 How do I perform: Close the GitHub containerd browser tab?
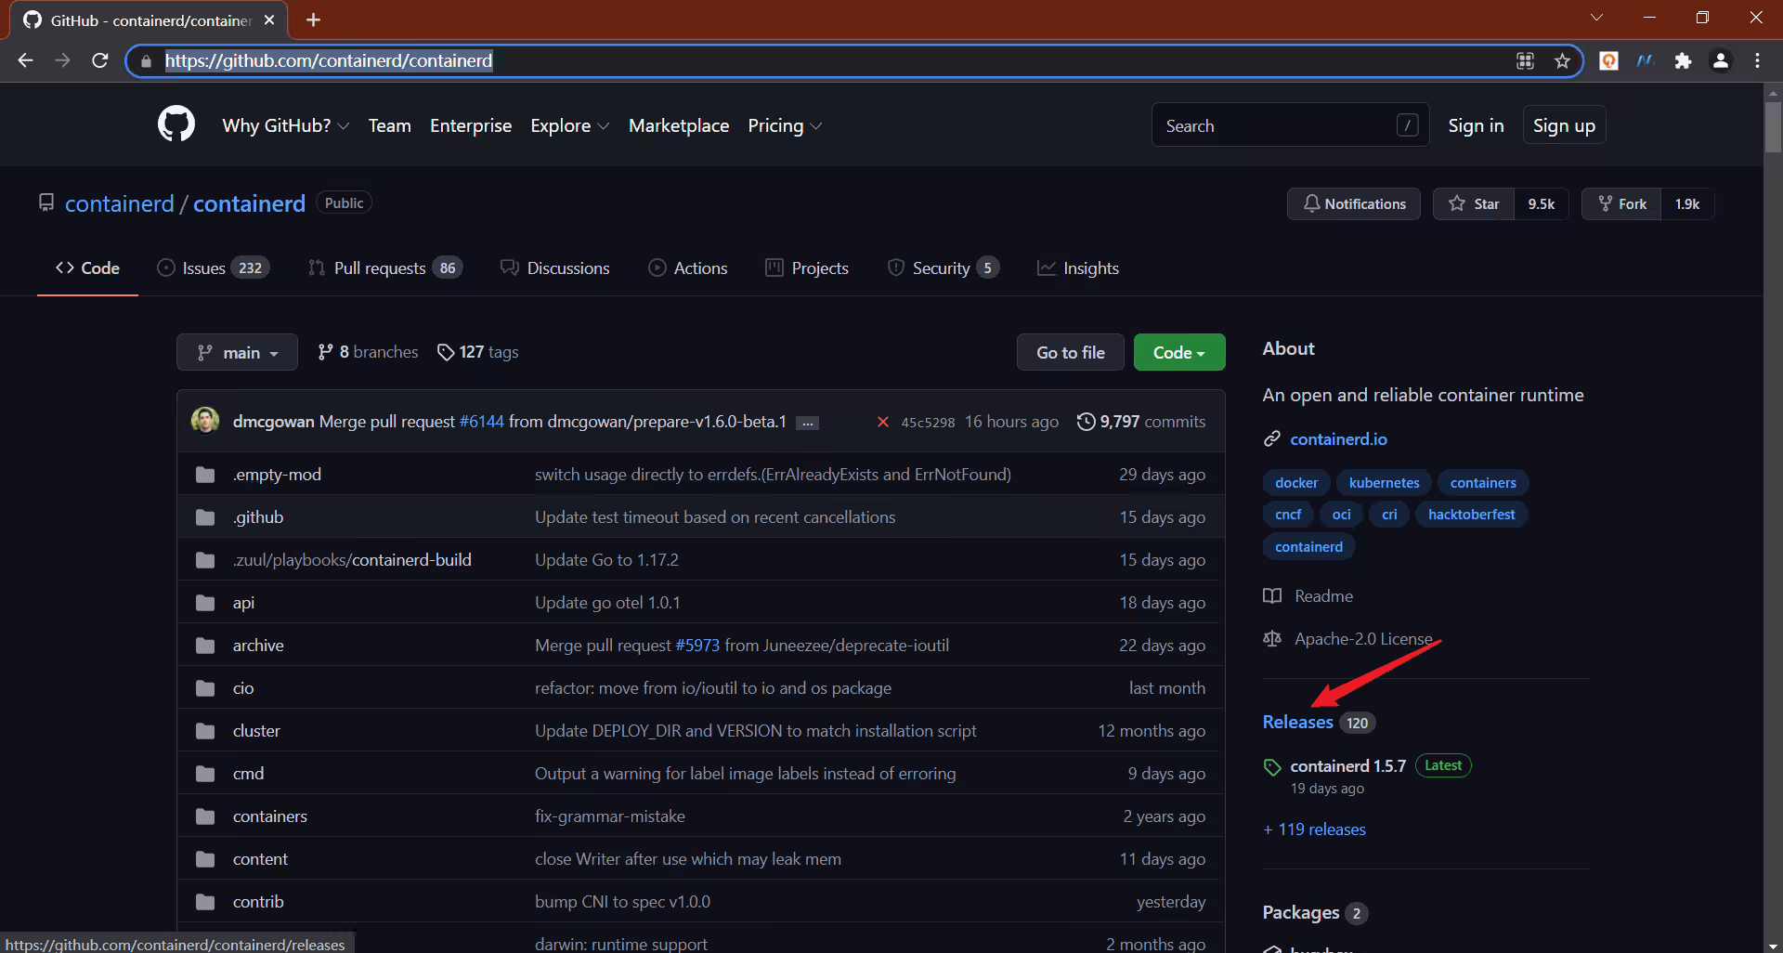click(269, 20)
